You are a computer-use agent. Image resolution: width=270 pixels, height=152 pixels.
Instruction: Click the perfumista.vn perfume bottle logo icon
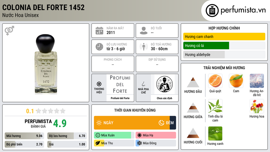(x=212, y=11)
